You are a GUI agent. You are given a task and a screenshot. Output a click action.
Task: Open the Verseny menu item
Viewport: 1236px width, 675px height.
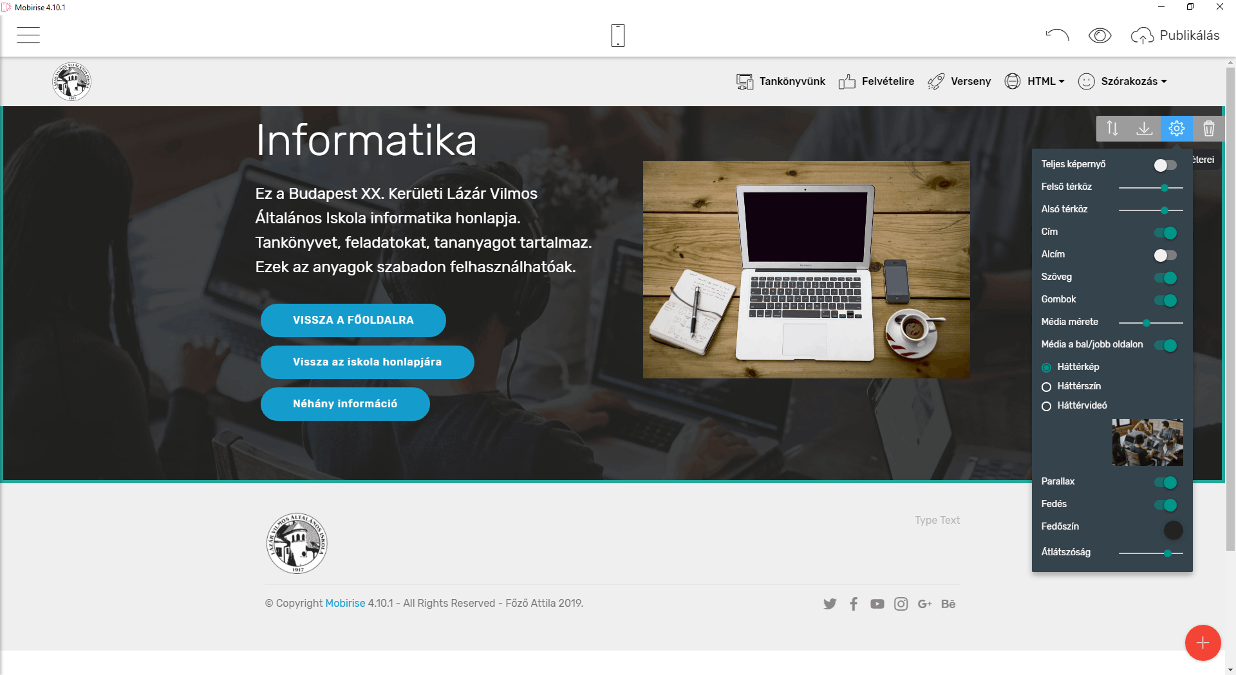(x=959, y=81)
